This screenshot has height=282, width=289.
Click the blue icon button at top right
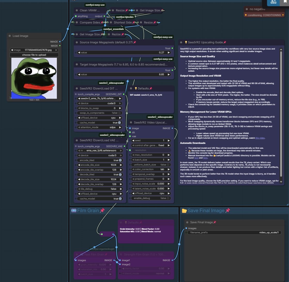point(273,2)
